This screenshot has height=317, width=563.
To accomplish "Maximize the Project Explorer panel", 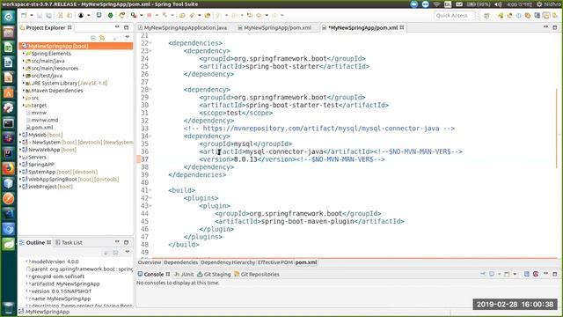I will pos(126,27).
